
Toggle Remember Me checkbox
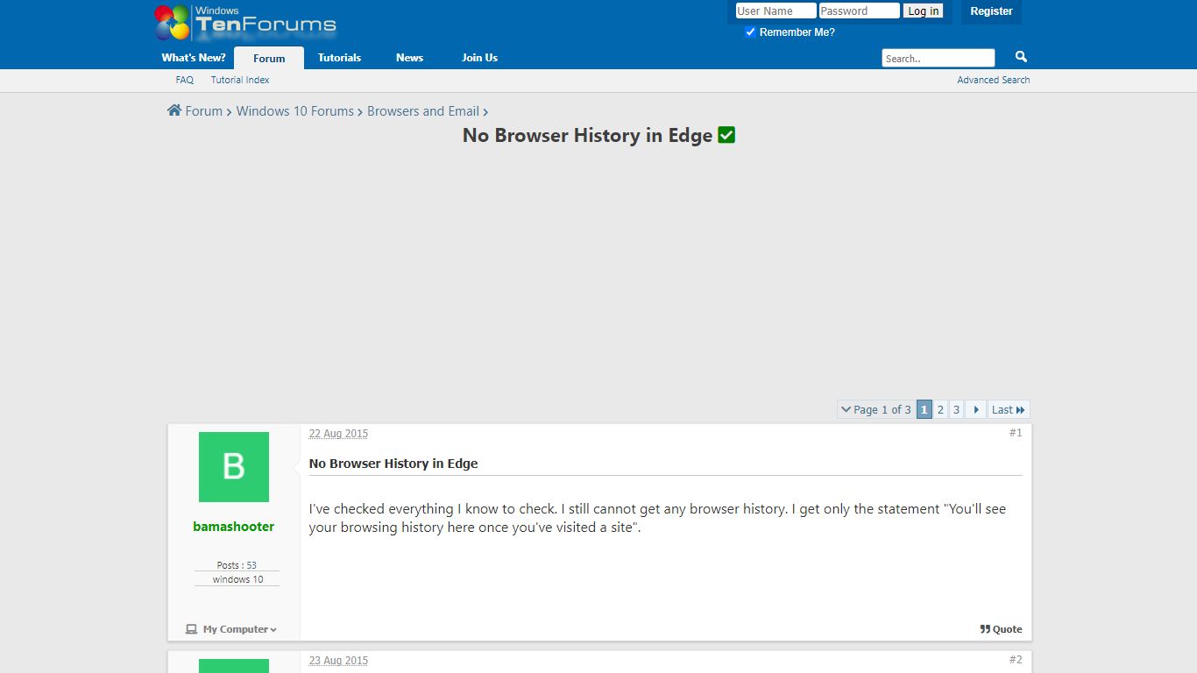click(750, 32)
